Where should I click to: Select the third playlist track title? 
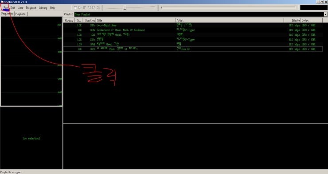[113, 34]
